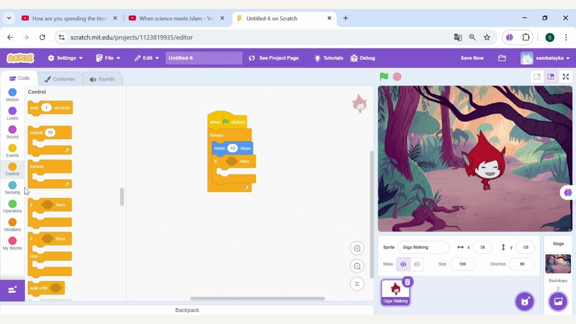Viewport: 576px width, 324px height.
Task: Click the workspace vertical scrollbar
Action: click(371, 214)
